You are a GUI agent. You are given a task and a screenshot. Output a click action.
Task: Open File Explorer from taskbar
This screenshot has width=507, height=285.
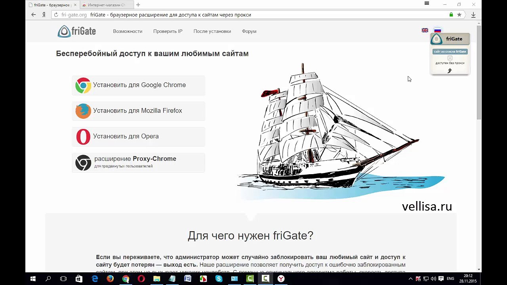(x=156, y=279)
